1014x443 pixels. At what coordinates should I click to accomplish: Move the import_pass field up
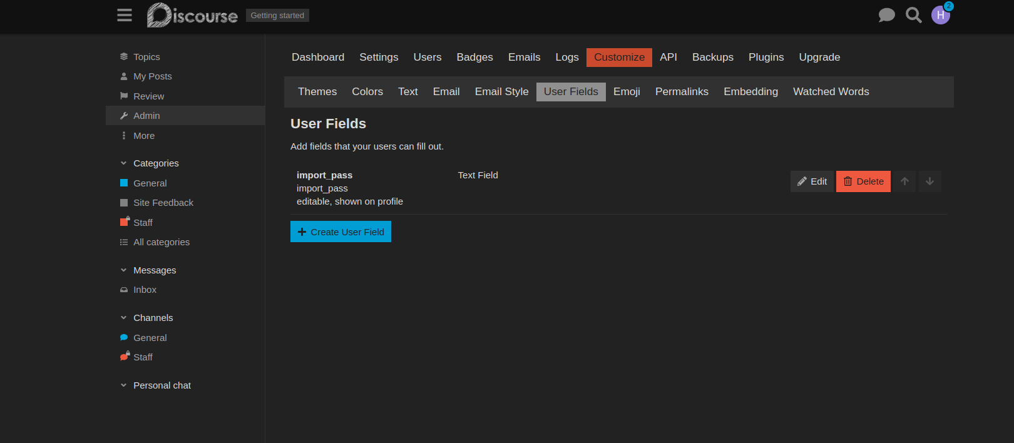pos(904,181)
